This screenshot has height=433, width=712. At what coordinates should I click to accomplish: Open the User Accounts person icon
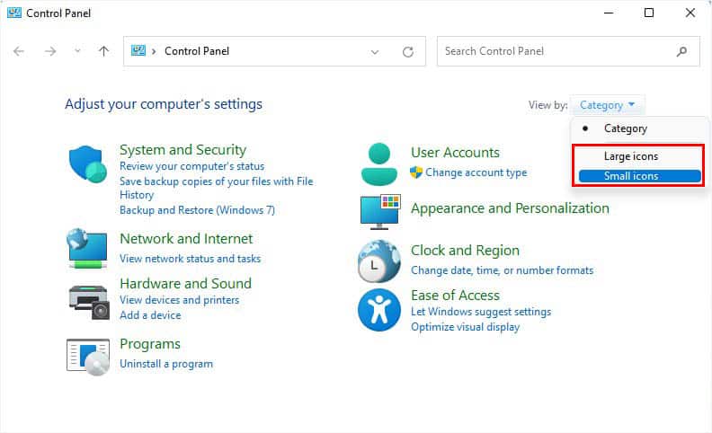pos(379,163)
